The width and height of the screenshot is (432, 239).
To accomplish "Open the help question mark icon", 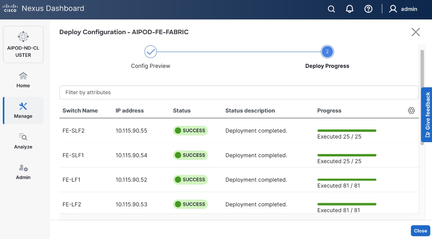I will coord(368,9).
